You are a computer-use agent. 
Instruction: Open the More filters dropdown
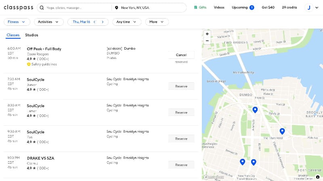pyautogui.click(x=157, y=22)
